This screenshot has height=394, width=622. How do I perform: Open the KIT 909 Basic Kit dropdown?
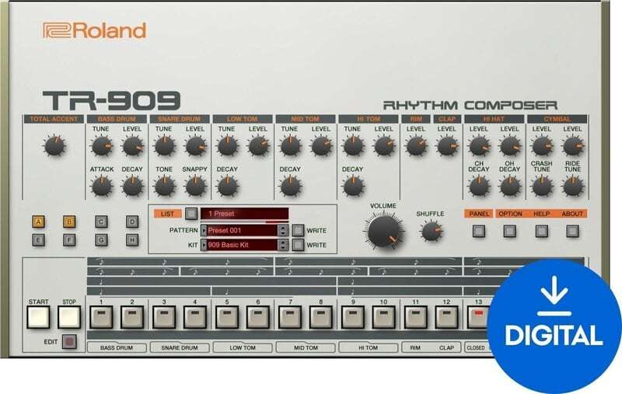[241, 245]
